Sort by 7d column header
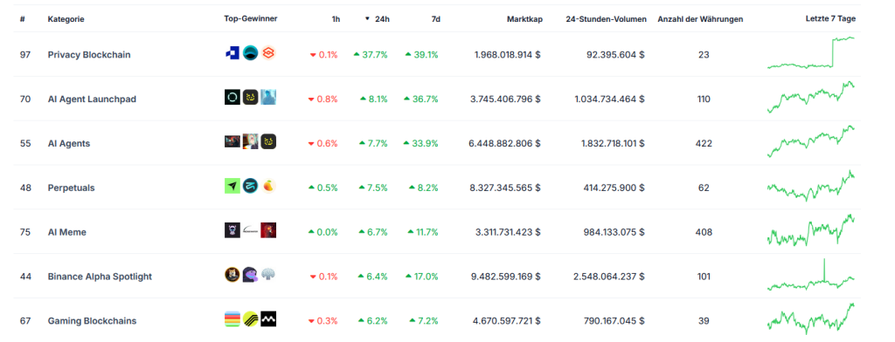Viewport: 895px width, 342px height. [x=435, y=19]
